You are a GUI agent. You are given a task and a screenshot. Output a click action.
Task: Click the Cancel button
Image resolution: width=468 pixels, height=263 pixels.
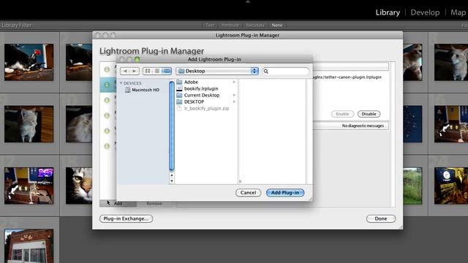click(249, 193)
